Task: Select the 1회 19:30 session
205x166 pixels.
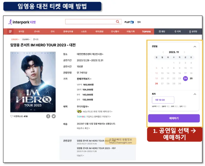Action: [163, 100]
